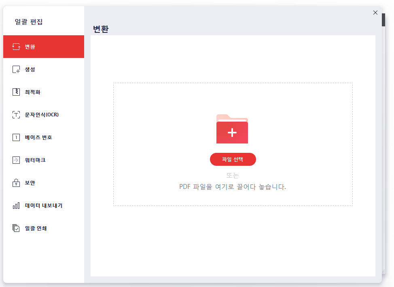This screenshot has height=287, width=394.
Task: Go to 베이츠 번호 section
Action: (x=44, y=137)
